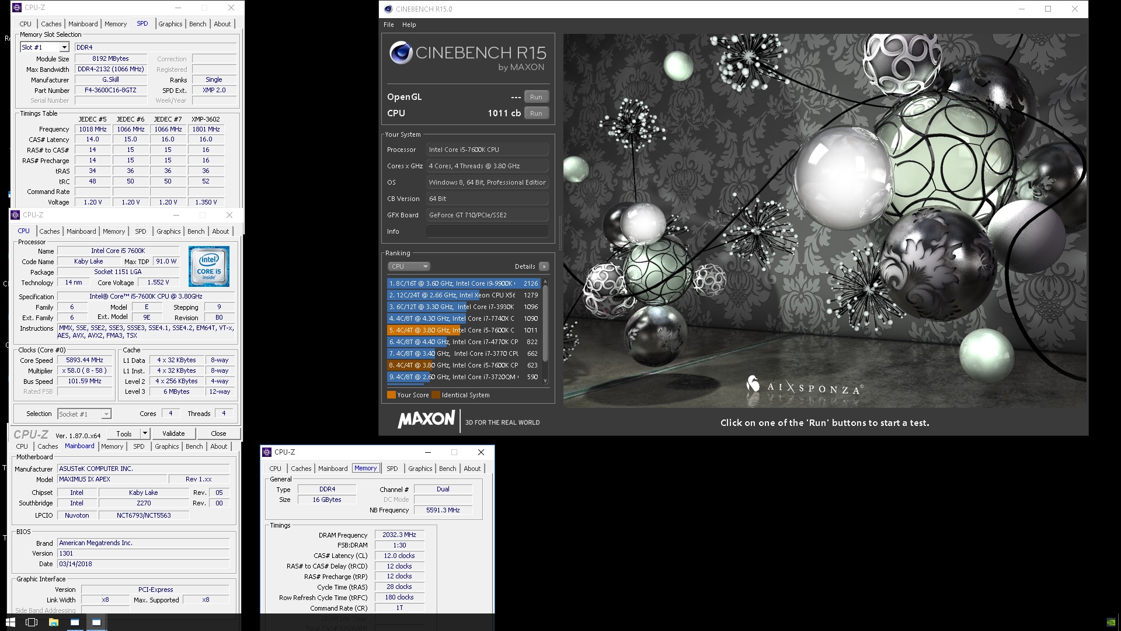Select the i7-3720QM 590 ranking entry
1121x631 pixels.
(464, 377)
